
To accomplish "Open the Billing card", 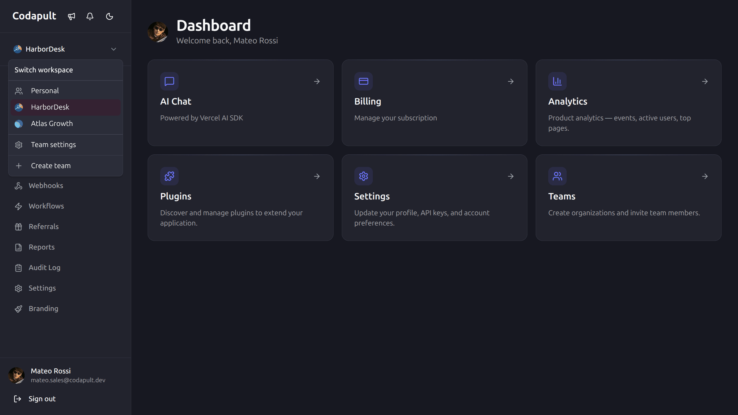I will pos(435,103).
